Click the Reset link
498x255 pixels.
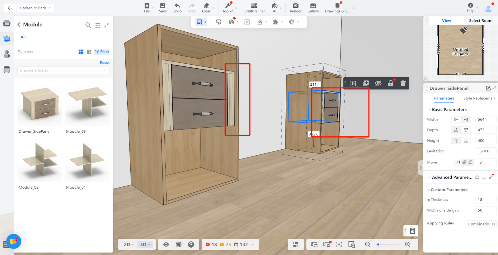point(105,62)
